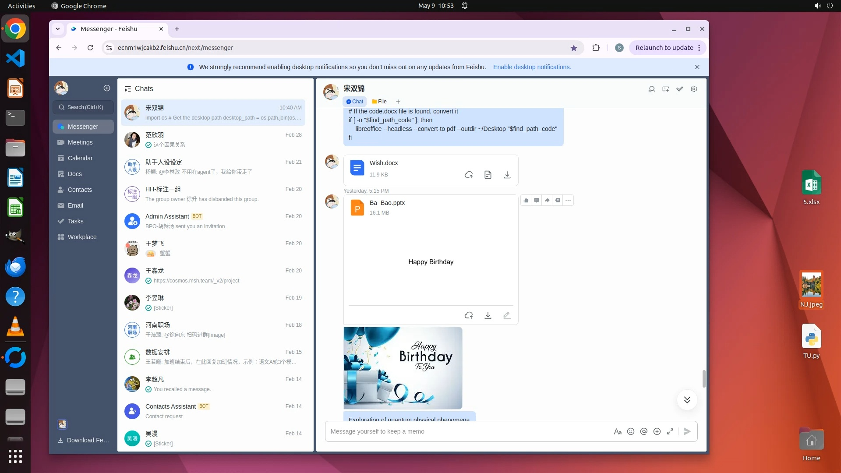Click the forward arrow icon on the message
The width and height of the screenshot is (841, 473).
[547, 201]
